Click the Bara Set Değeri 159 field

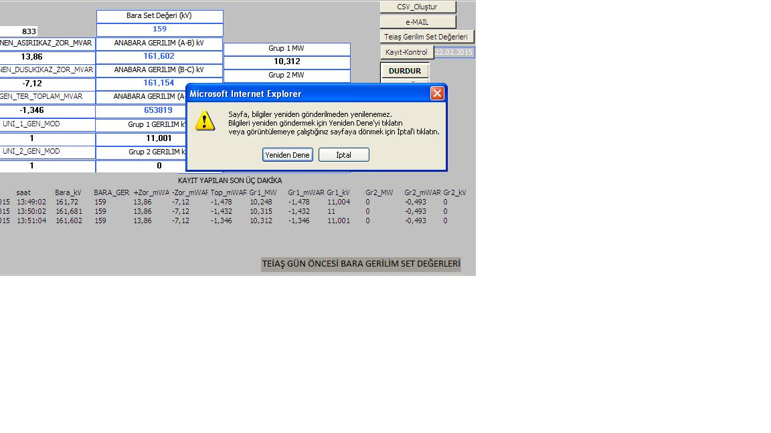coord(159,29)
